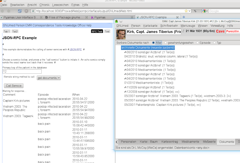Click the Google search engine icon
The image size is (240, 163).
coord(204,11)
